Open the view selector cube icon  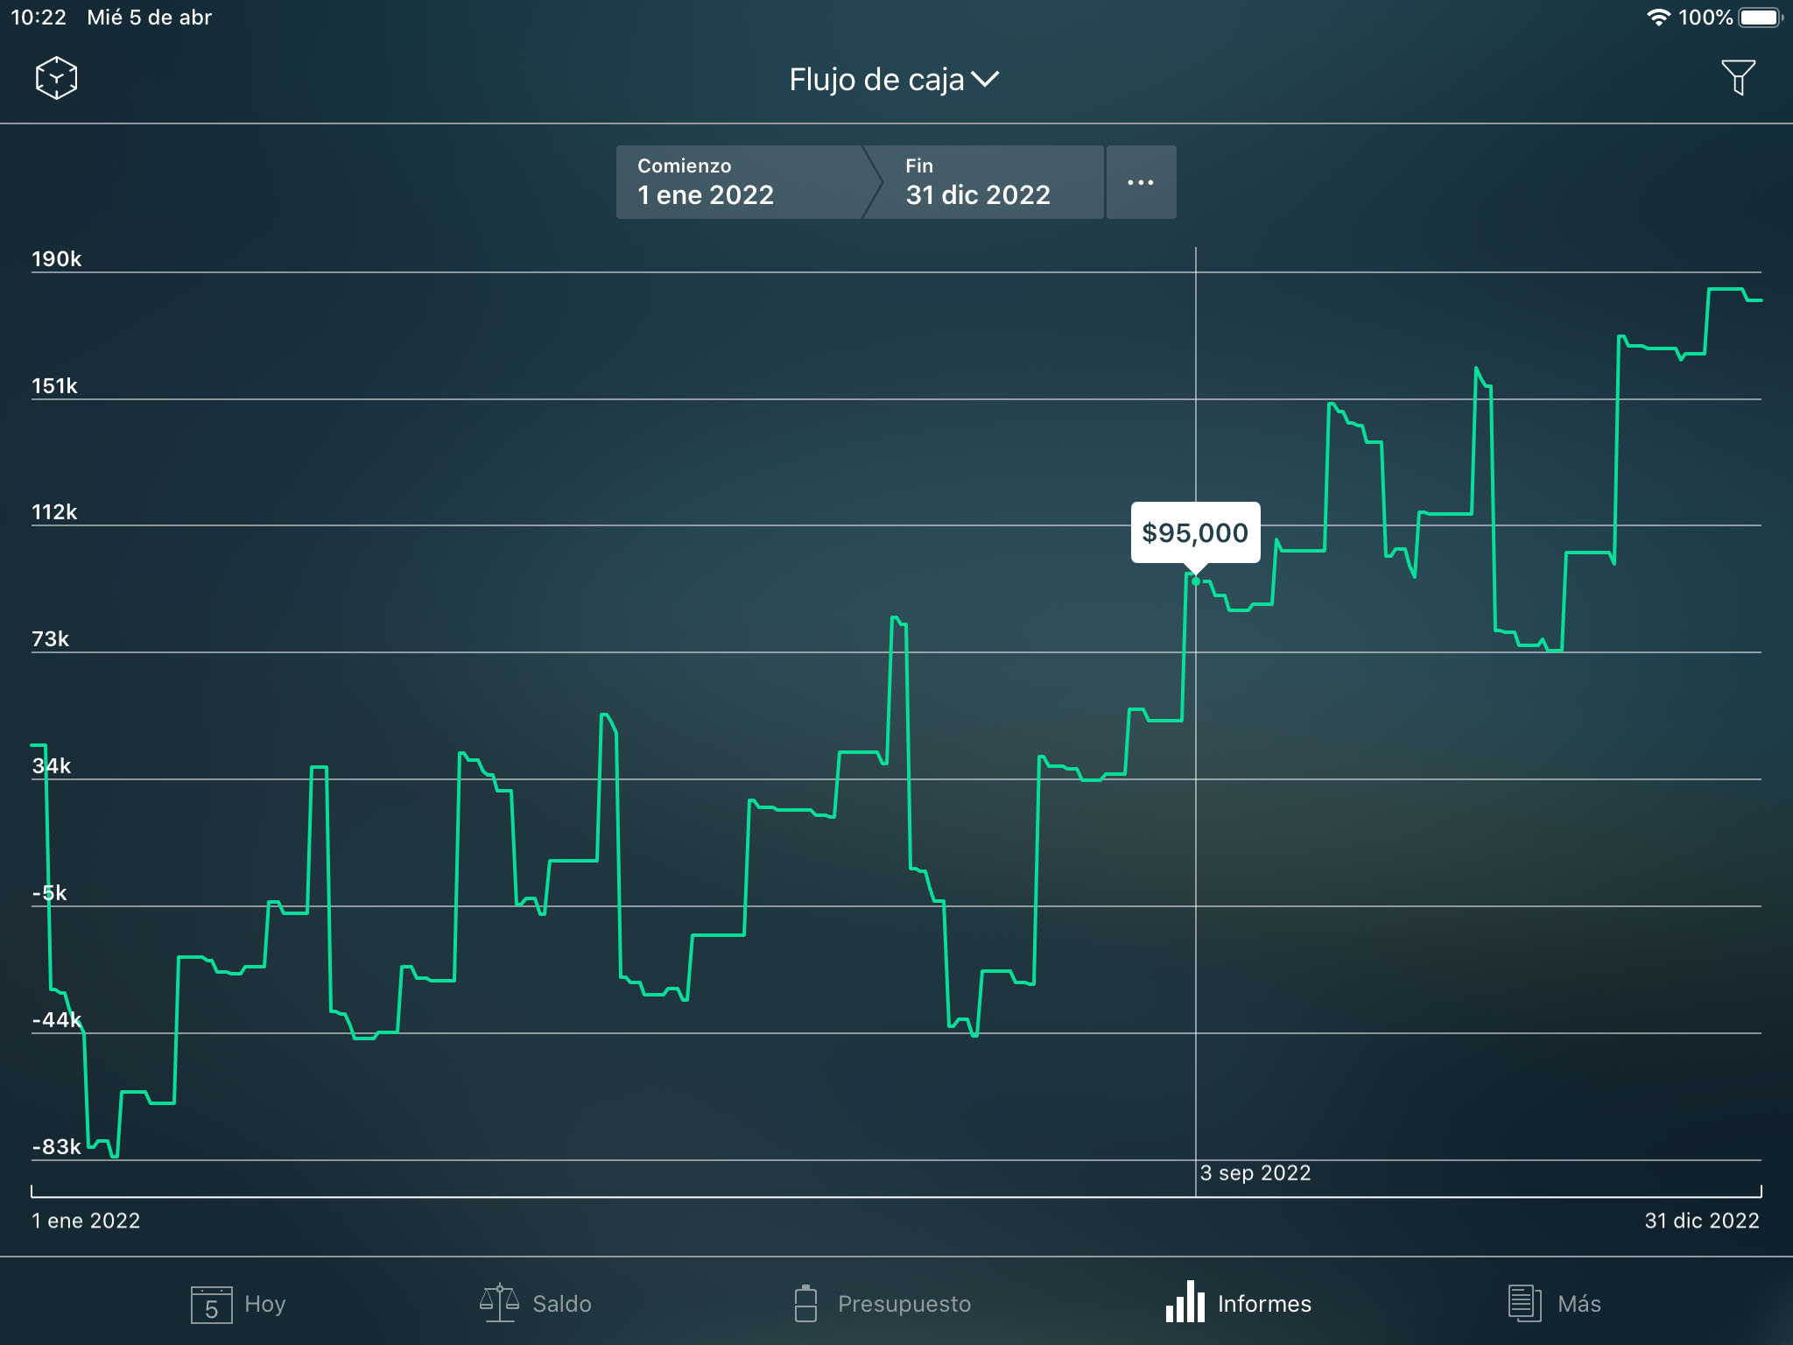click(x=55, y=77)
